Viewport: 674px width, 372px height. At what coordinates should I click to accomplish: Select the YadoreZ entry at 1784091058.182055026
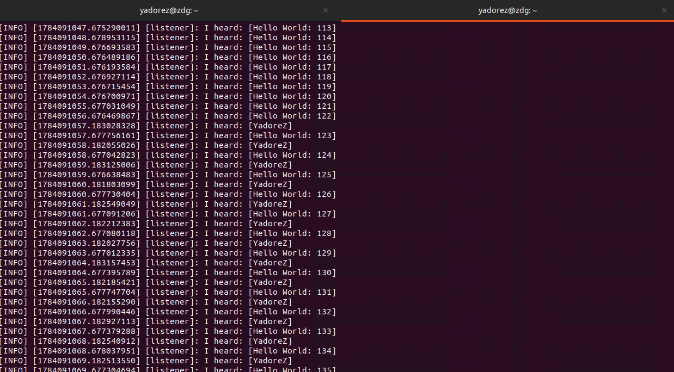(146, 145)
